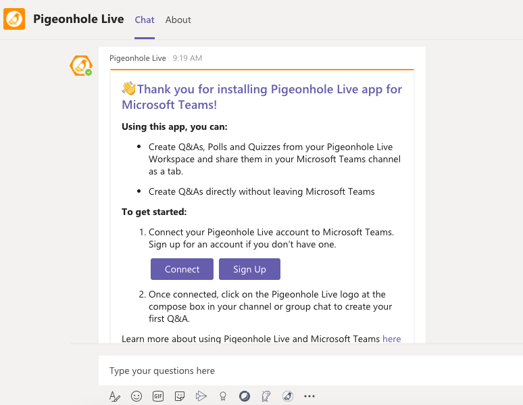Click the Sign Up button

pyautogui.click(x=249, y=269)
